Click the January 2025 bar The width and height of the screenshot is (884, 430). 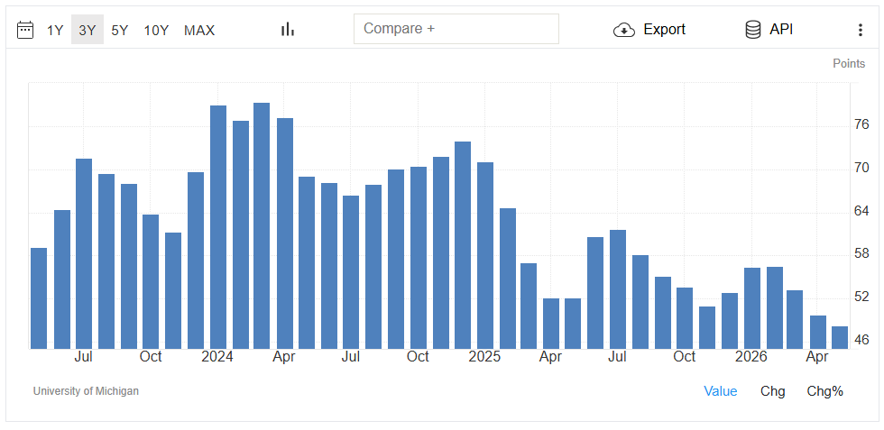(485, 256)
